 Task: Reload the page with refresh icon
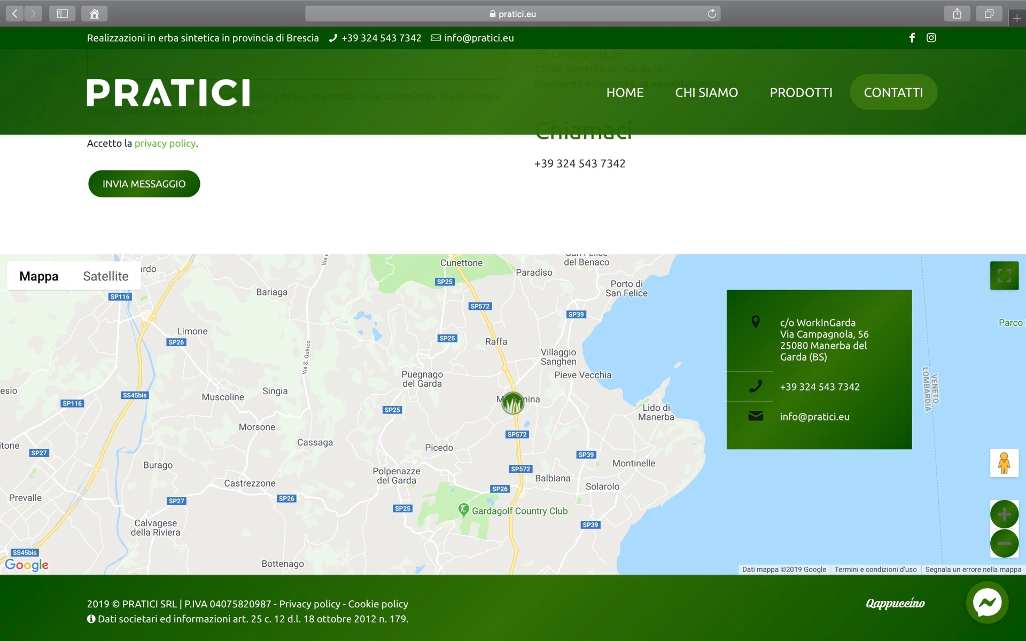coord(712,13)
